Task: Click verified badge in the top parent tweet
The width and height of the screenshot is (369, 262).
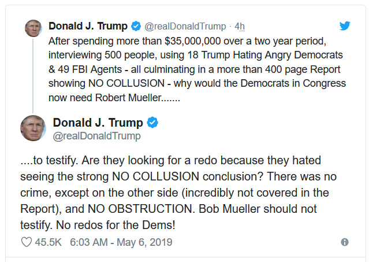Action: coord(135,27)
